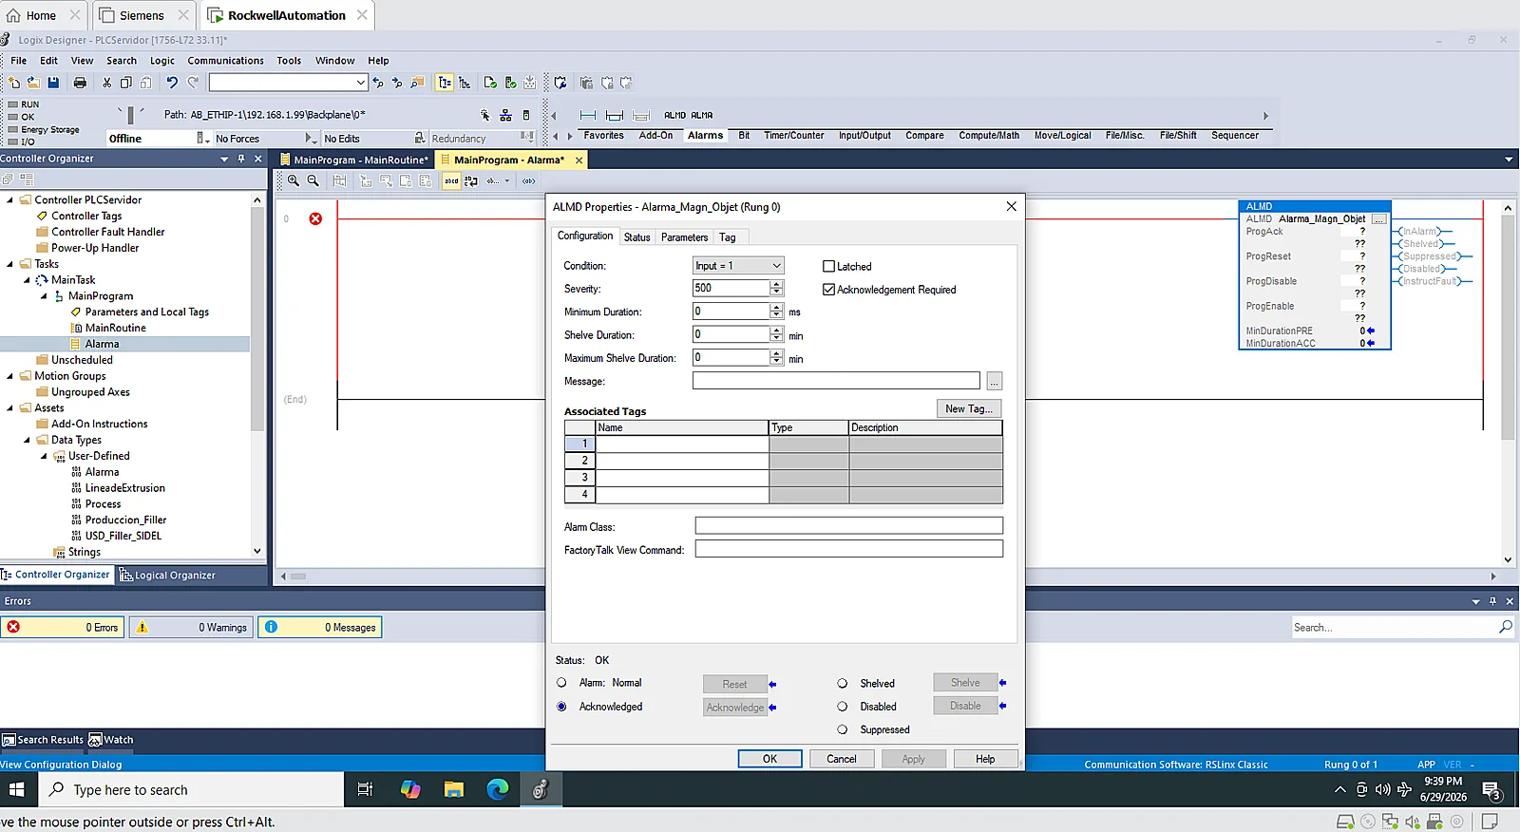This screenshot has width=1520, height=832.
Task: Insert the ALMD instruction from the toolbar
Action: (x=674, y=115)
